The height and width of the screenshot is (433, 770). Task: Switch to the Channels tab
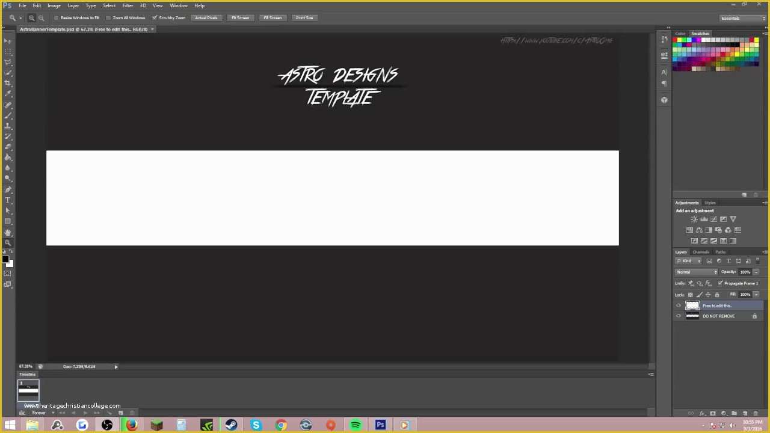tap(701, 252)
